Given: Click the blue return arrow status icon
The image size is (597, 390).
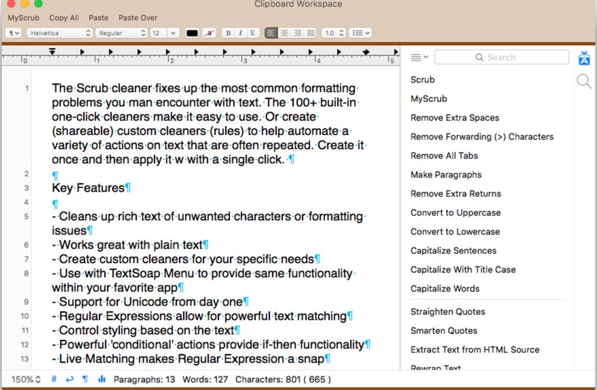Looking at the screenshot, I should click(x=69, y=379).
